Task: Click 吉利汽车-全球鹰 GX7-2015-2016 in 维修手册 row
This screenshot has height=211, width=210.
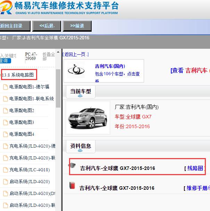Action: click(x=117, y=188)
